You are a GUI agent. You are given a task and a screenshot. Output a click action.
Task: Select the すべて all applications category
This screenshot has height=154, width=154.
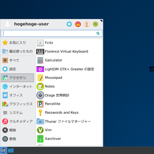coord(17,60)
